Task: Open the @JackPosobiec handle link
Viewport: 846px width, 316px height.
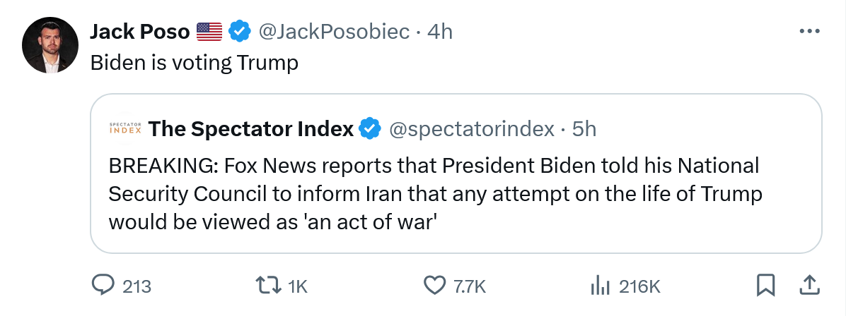Action: [334, 32]
